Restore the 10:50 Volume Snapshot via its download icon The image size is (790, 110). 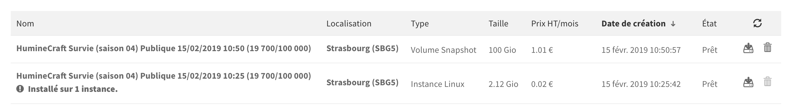[x=748, y=48]
